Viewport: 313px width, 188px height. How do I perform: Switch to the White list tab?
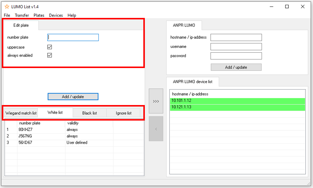pos(55,113)
